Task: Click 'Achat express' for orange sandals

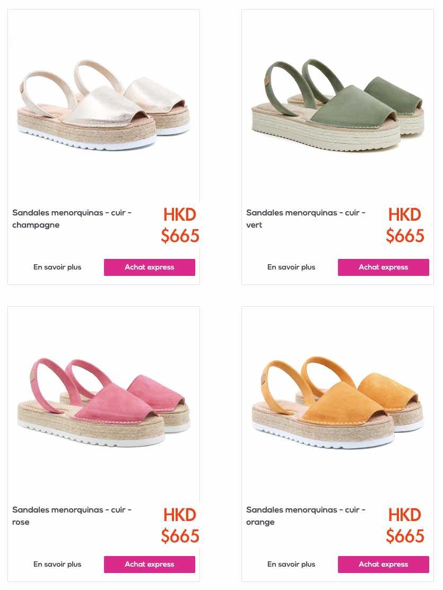Action: (384, 565)
